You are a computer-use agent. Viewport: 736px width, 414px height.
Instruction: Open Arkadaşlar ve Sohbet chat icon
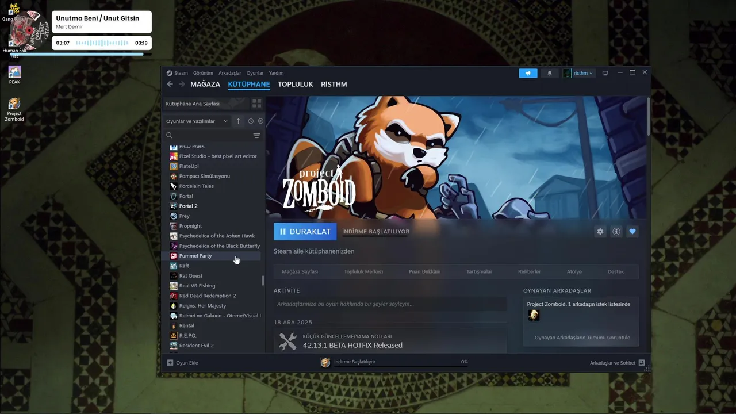(x=642, y=363)
